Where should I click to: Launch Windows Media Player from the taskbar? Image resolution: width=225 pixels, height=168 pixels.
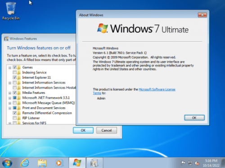59,163
